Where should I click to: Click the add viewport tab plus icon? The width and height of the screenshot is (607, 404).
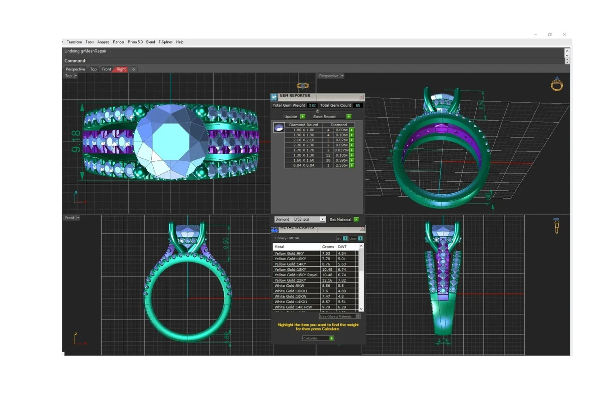134,69
